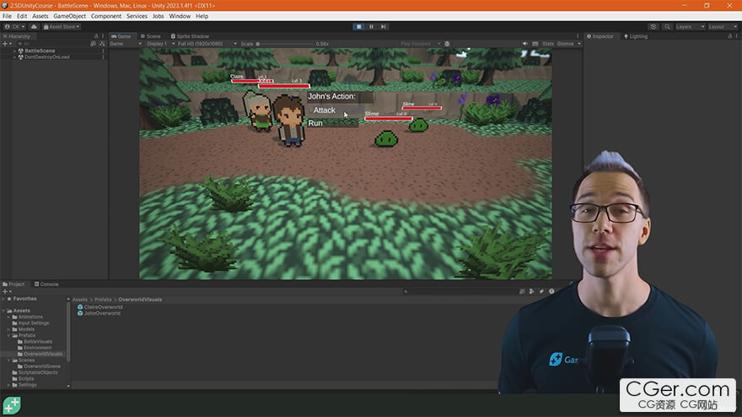The height and width of the screenshot is (417, 742).
Task: Open the Console tab
Action: point(46,284)
